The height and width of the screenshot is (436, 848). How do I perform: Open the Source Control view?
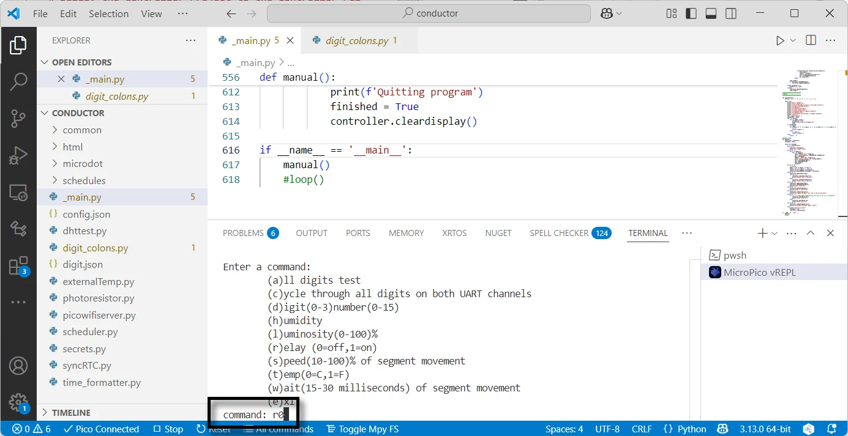pyautogui.click(x=18, y=119)
